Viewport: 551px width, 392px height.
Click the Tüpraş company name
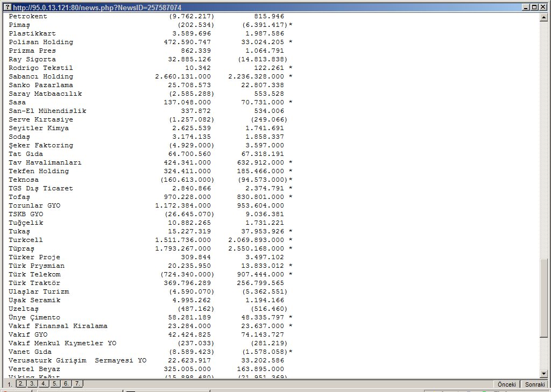(22, 248)
